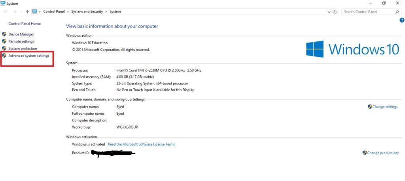Image resolution: width=405 pixels, height=181 pixels.
Task: Click System window title icon
Action: click(3, 3)
